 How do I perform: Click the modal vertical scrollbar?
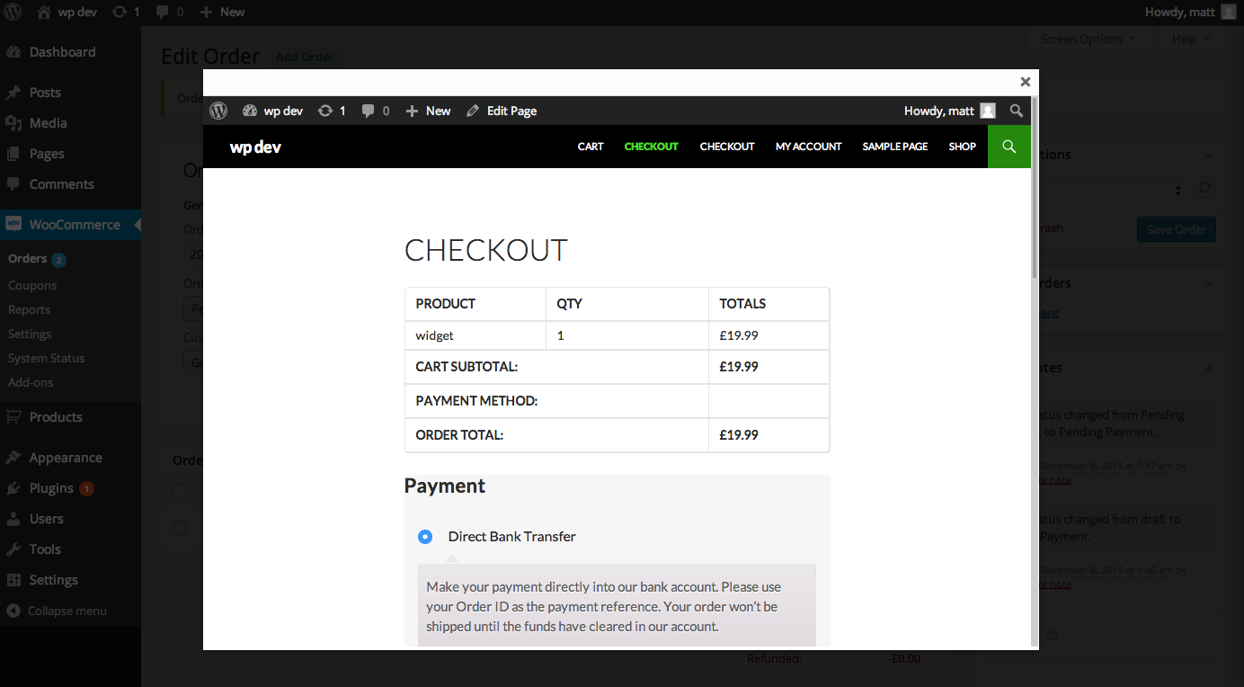tap(1035, 187)
